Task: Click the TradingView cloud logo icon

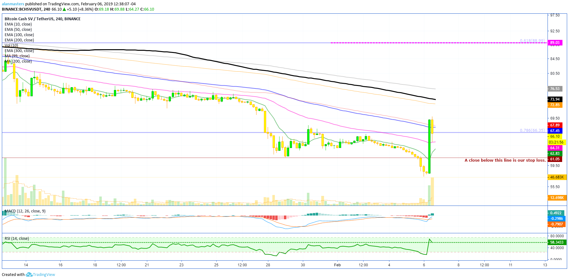Action: 29,275
